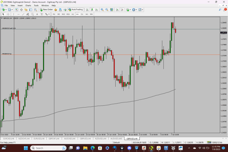Open the Insert menu

tap(20, 5)
